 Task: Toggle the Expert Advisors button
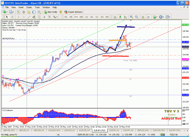74,12
